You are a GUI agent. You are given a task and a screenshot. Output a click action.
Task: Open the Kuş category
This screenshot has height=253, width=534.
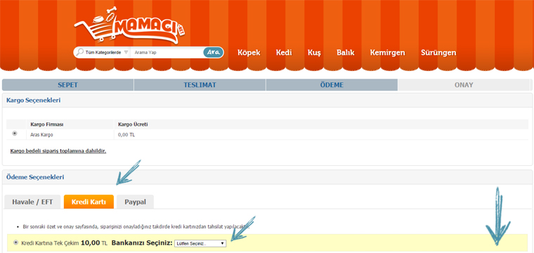coord(314,53)
